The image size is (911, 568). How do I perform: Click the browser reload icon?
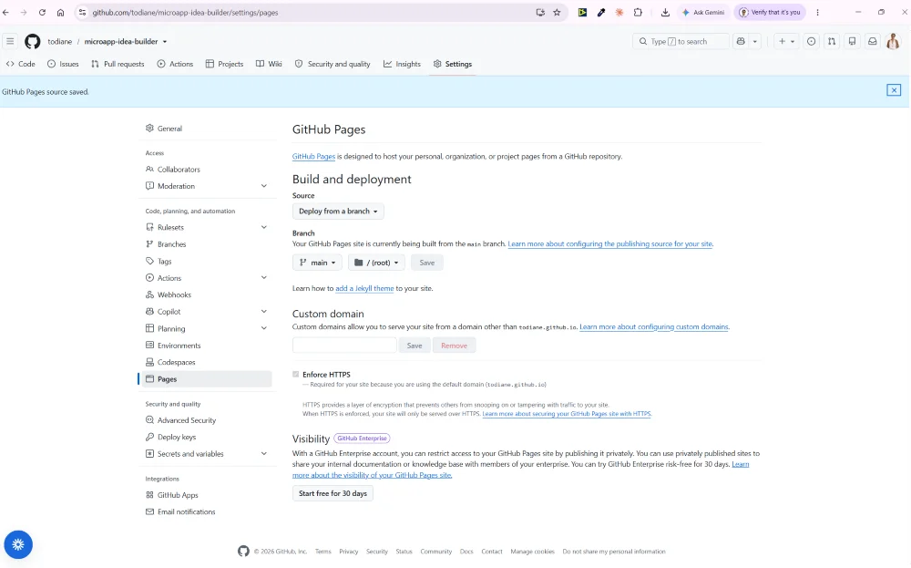click(x=42, y=12)
